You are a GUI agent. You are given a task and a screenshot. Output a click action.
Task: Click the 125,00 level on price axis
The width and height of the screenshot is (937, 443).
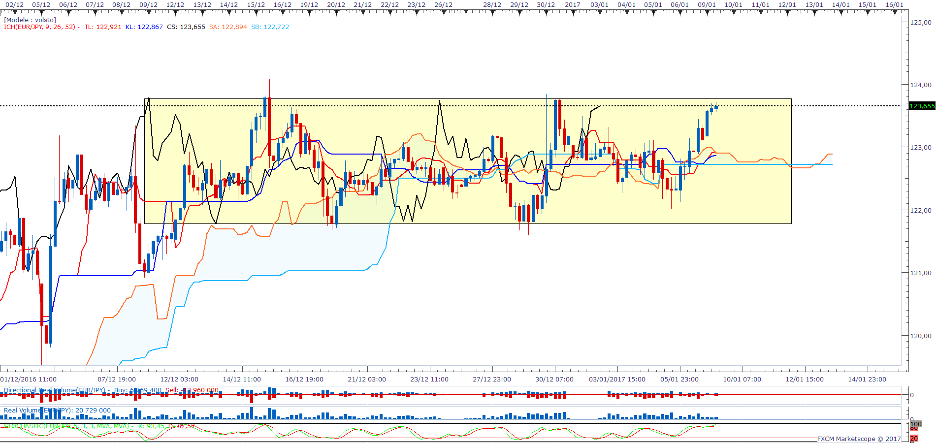coord(921,22)
